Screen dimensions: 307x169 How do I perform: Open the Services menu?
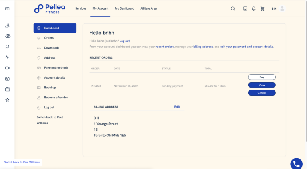tap(81, 8)
